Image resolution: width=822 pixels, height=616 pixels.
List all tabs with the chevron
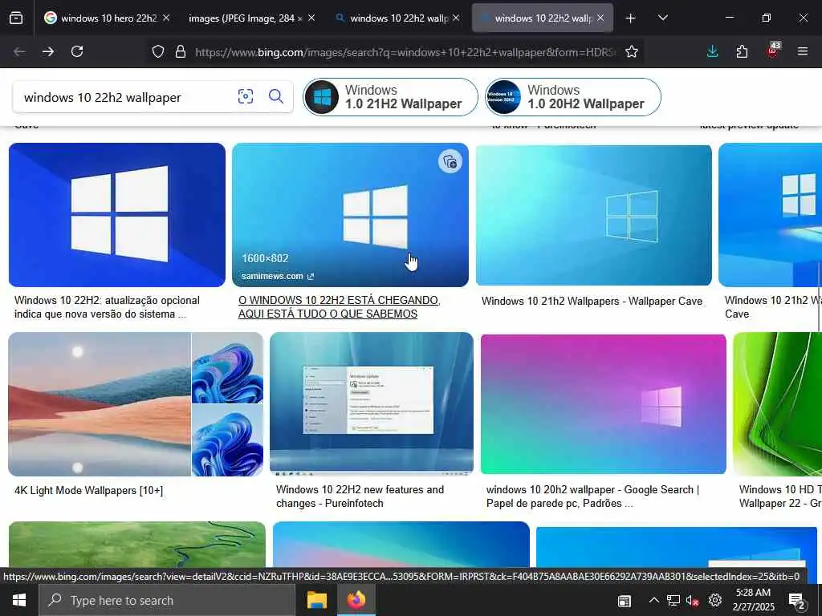(x=662, y=18)
